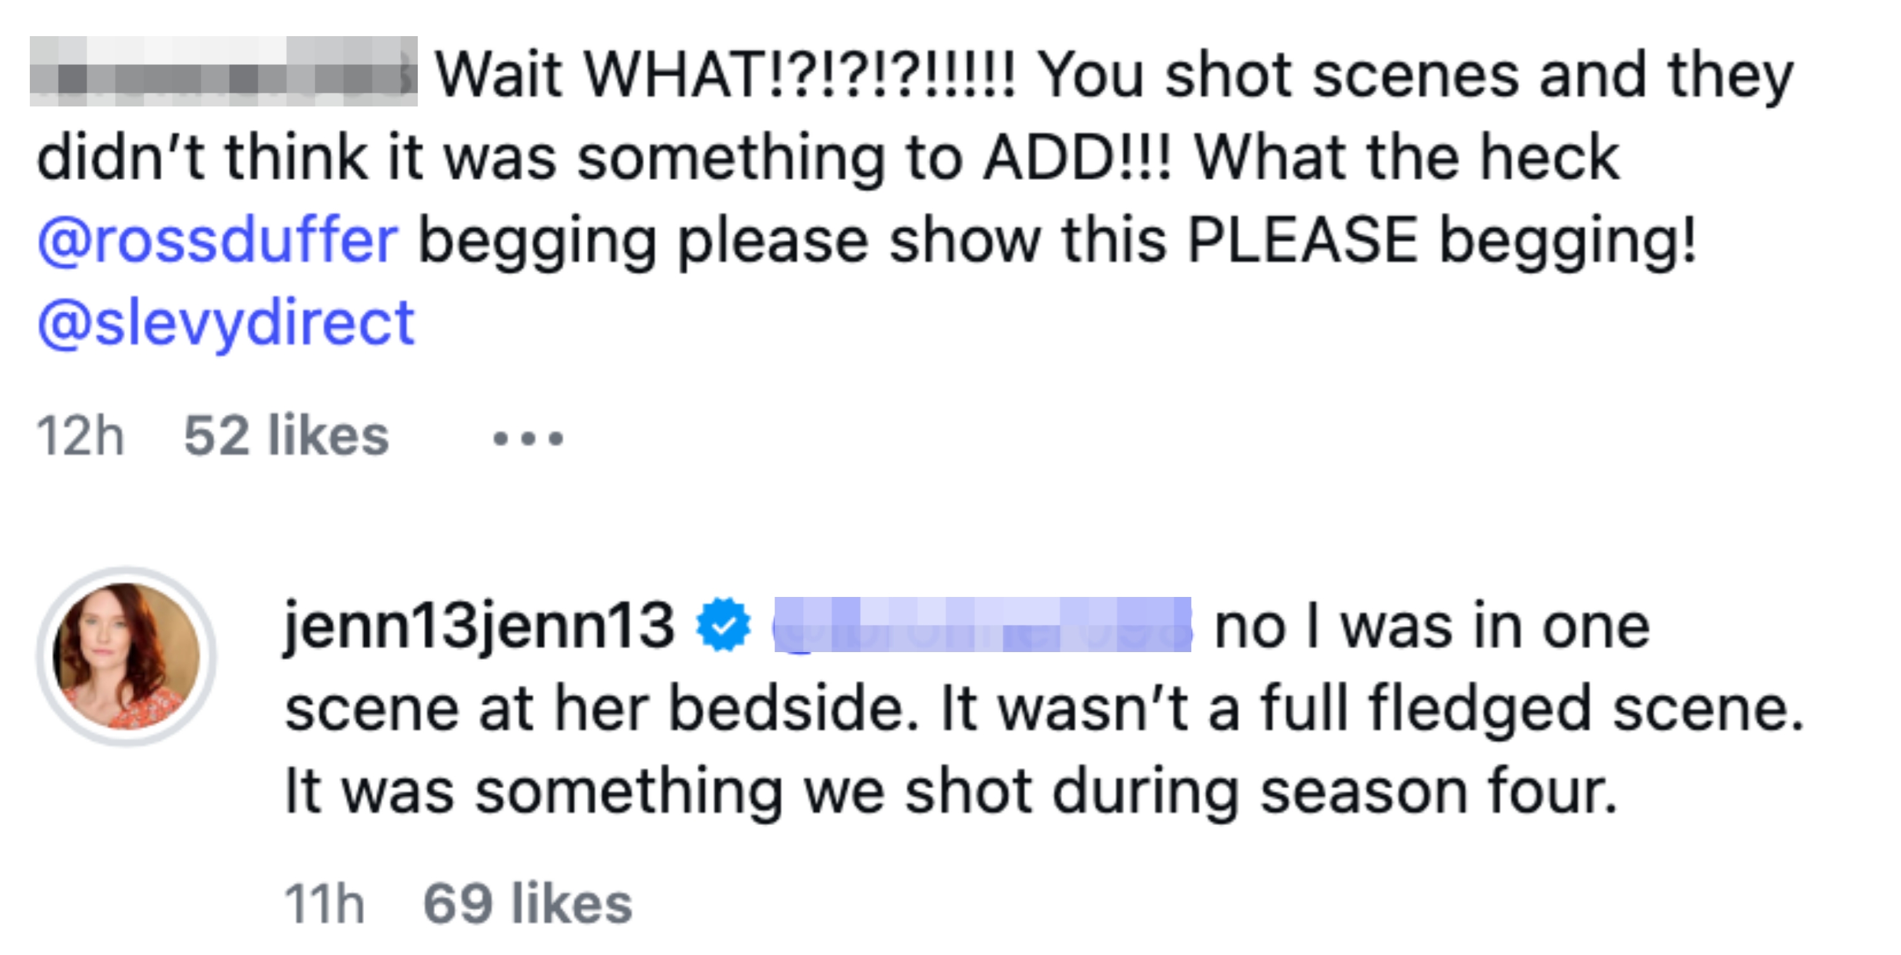Open the blurred mention in jenn13jenn13's reply
Screen dimensions: 1901x955
coord(981,625)
